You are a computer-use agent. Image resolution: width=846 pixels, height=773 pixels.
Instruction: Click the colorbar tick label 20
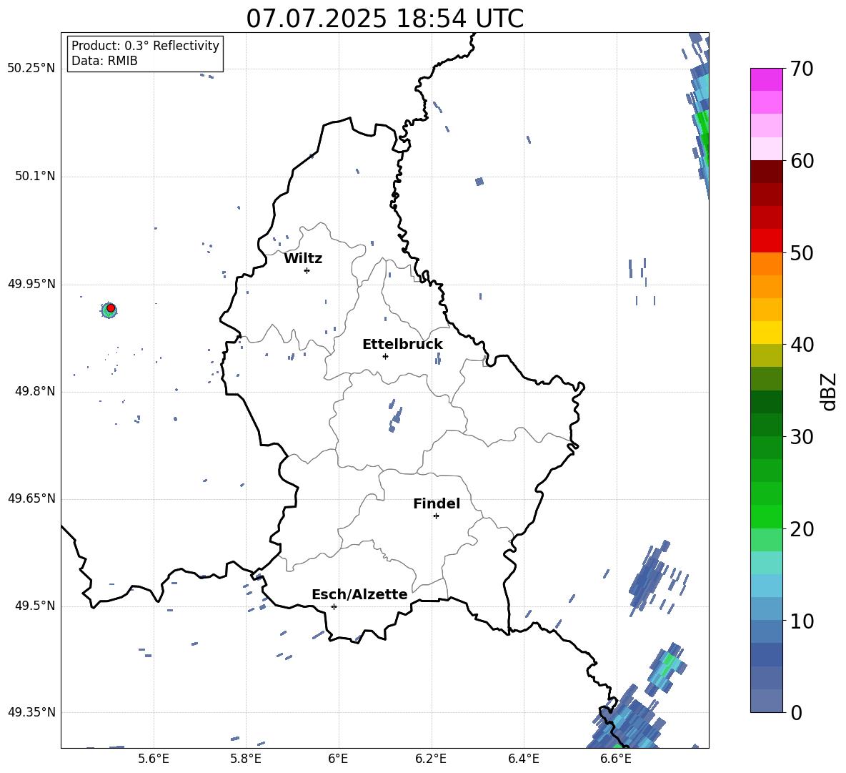coord(802,530)
